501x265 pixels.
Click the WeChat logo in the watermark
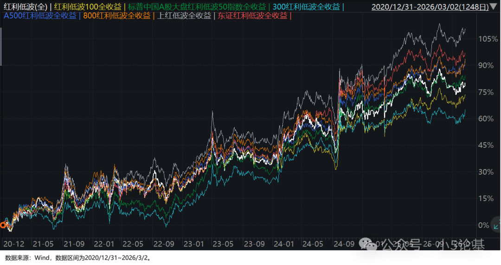tap(371, 246)
